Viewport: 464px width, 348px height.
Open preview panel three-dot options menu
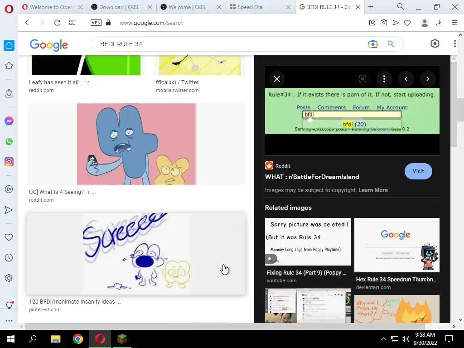[384, 79]
